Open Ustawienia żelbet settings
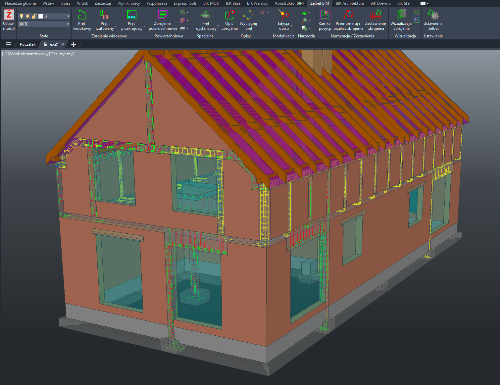This screenshot has height=385, width=500. (433, 20)
